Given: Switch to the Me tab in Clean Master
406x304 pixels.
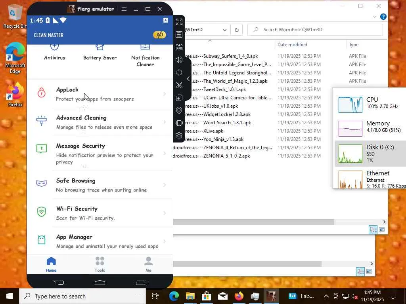Looking at the screenshot, I should (x=148, y=264).
